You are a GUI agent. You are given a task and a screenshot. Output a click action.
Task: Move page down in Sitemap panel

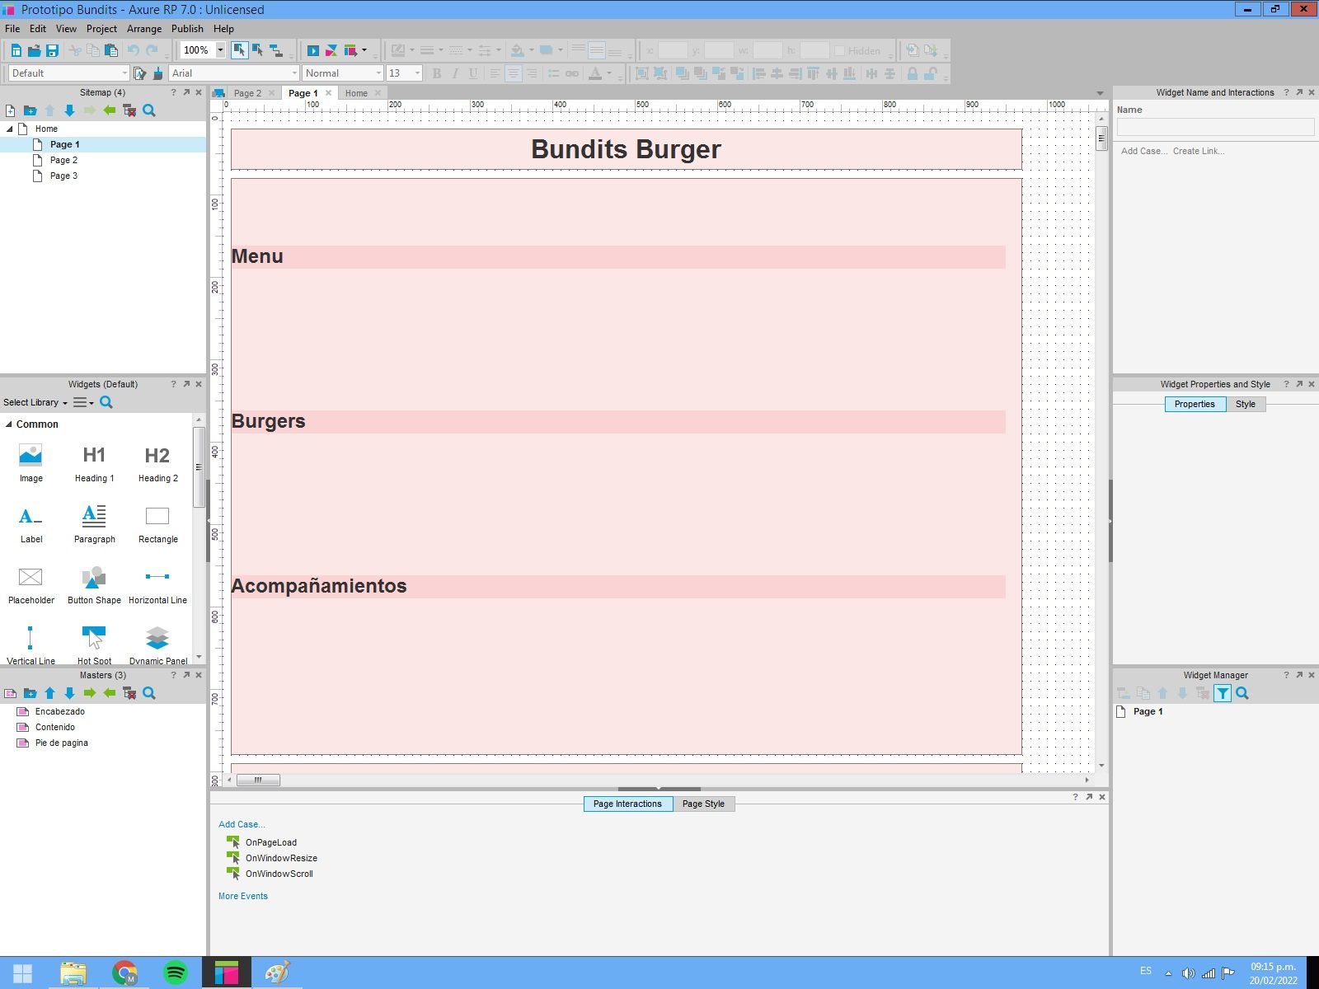70,110
